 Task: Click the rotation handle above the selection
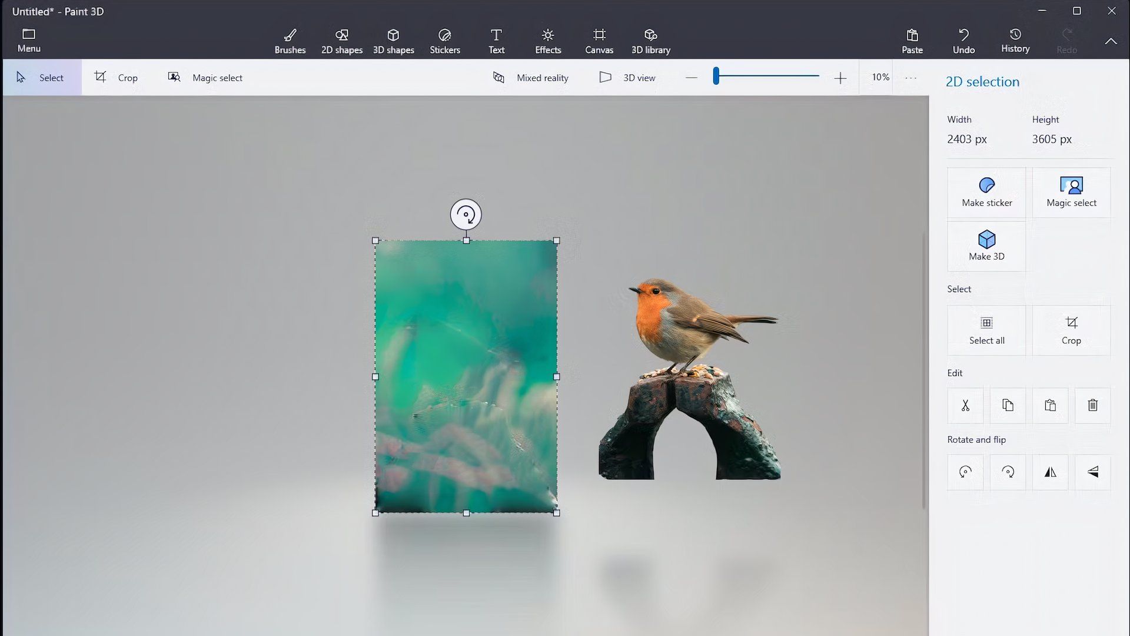tap(466, 214)
